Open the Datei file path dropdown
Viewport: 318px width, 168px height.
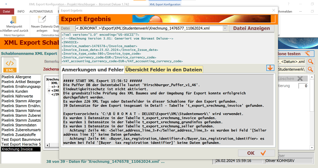pyautogui.click(x=225, y=28)
